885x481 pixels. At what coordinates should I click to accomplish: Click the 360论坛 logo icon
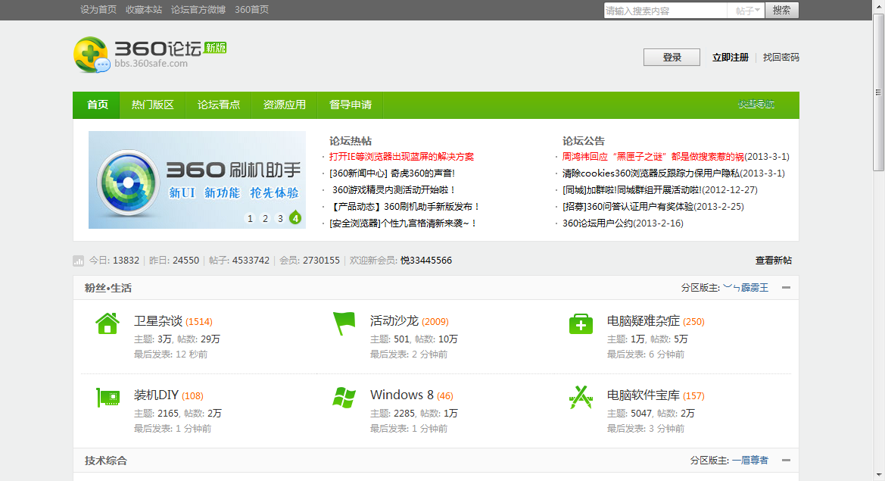click(x=91, y=55)
